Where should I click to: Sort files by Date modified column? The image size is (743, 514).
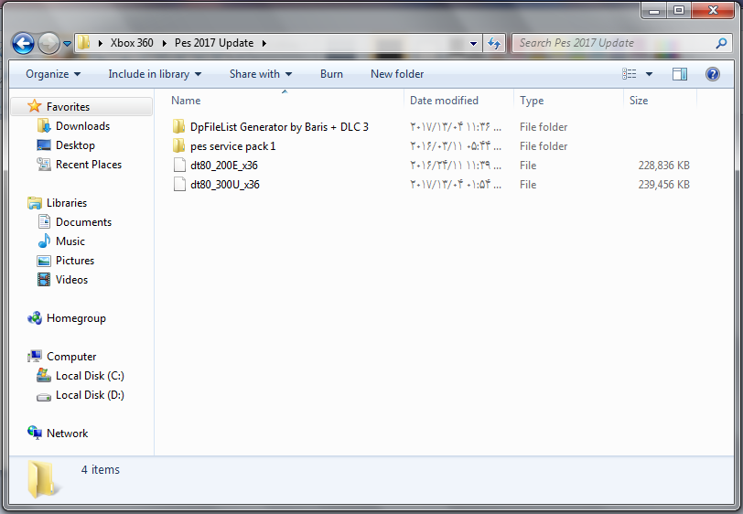coord(445,101)
